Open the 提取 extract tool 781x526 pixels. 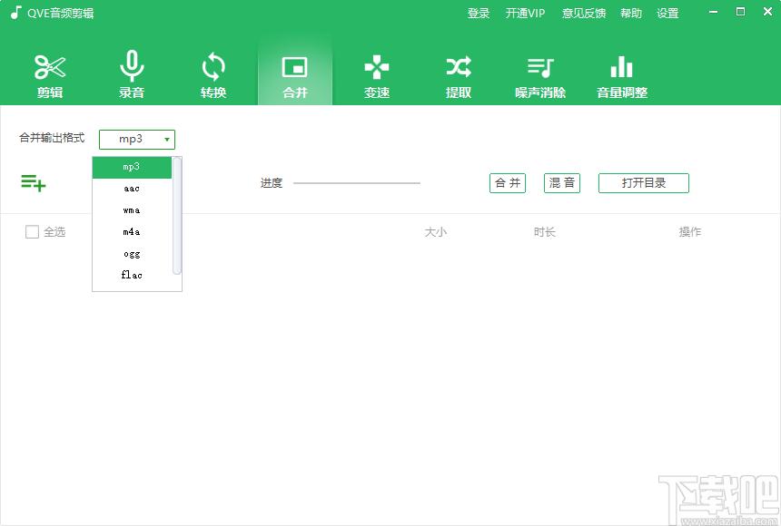pos(459,75)
